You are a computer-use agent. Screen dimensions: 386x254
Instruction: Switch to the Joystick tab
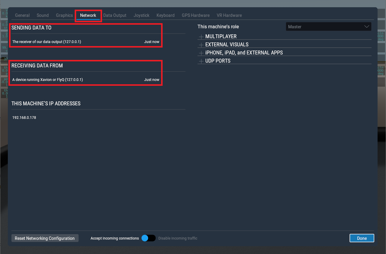(x=142, y=15)
